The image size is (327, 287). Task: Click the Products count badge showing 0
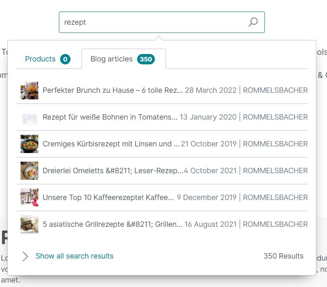pyautogui.click(x=65, y=59)
